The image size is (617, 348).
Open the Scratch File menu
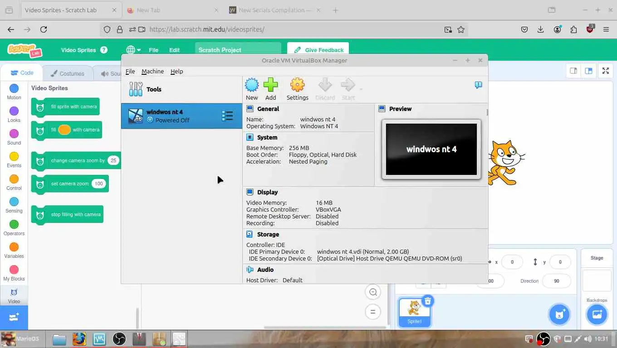point(153,50)
